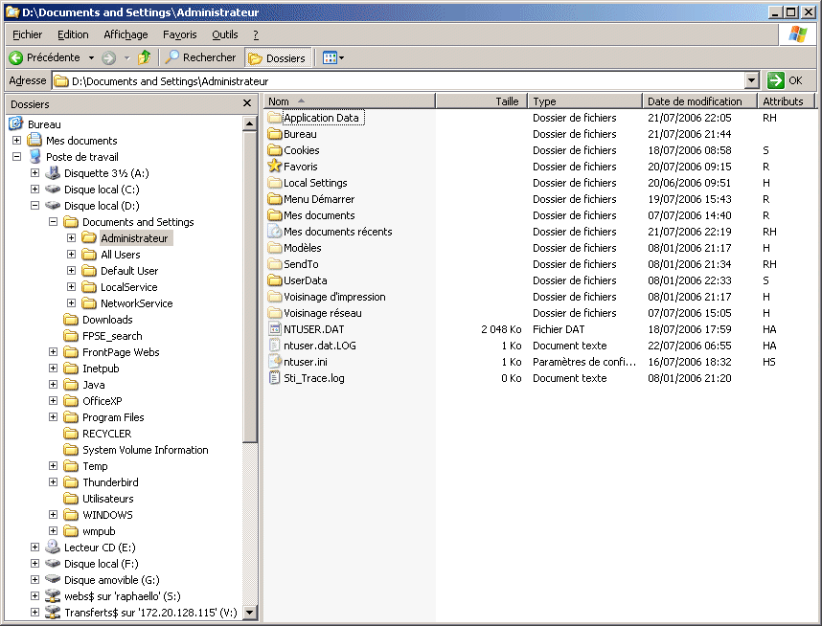
Task: Collapse the Disque local (D:) tree node
Action: tap(35, 206)
